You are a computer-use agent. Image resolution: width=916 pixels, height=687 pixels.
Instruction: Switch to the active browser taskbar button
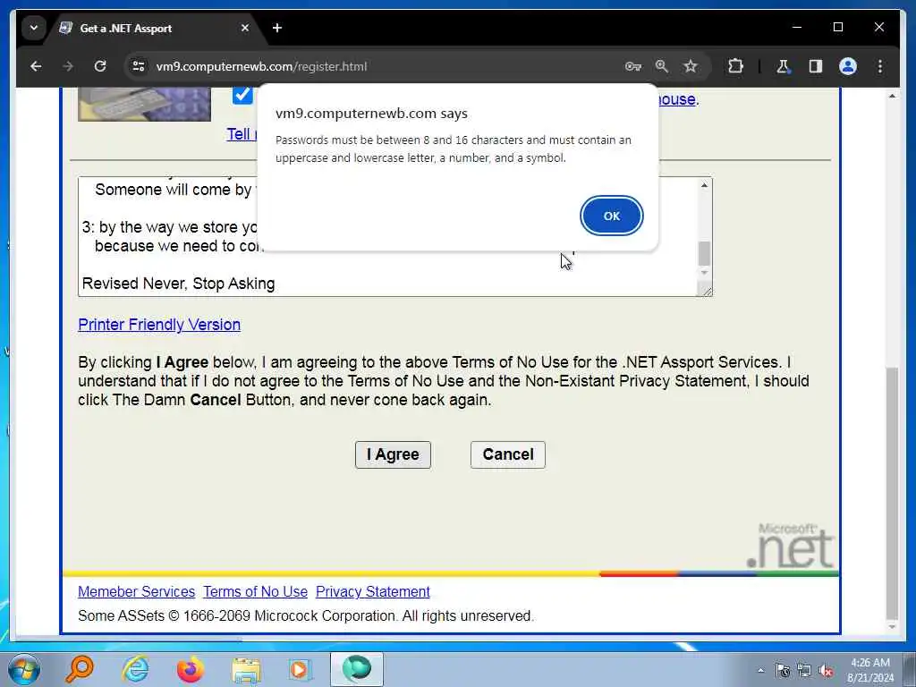(357, 669)
